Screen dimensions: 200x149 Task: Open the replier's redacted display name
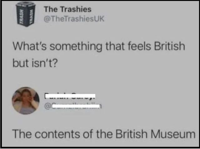tap(70, 96)
